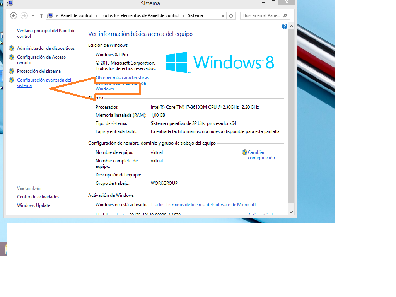396x297 pixels.
Task: Go up one level with up arrow
Action: (x=41, y=15)
